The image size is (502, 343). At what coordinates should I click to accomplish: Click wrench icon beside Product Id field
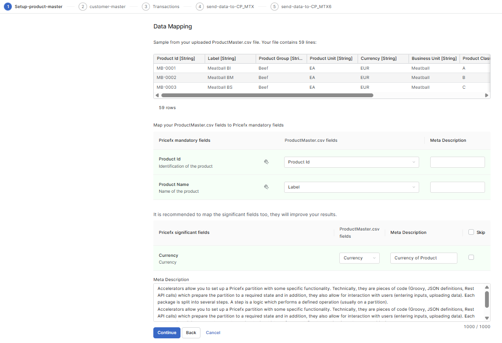click(x=266, y=162)
